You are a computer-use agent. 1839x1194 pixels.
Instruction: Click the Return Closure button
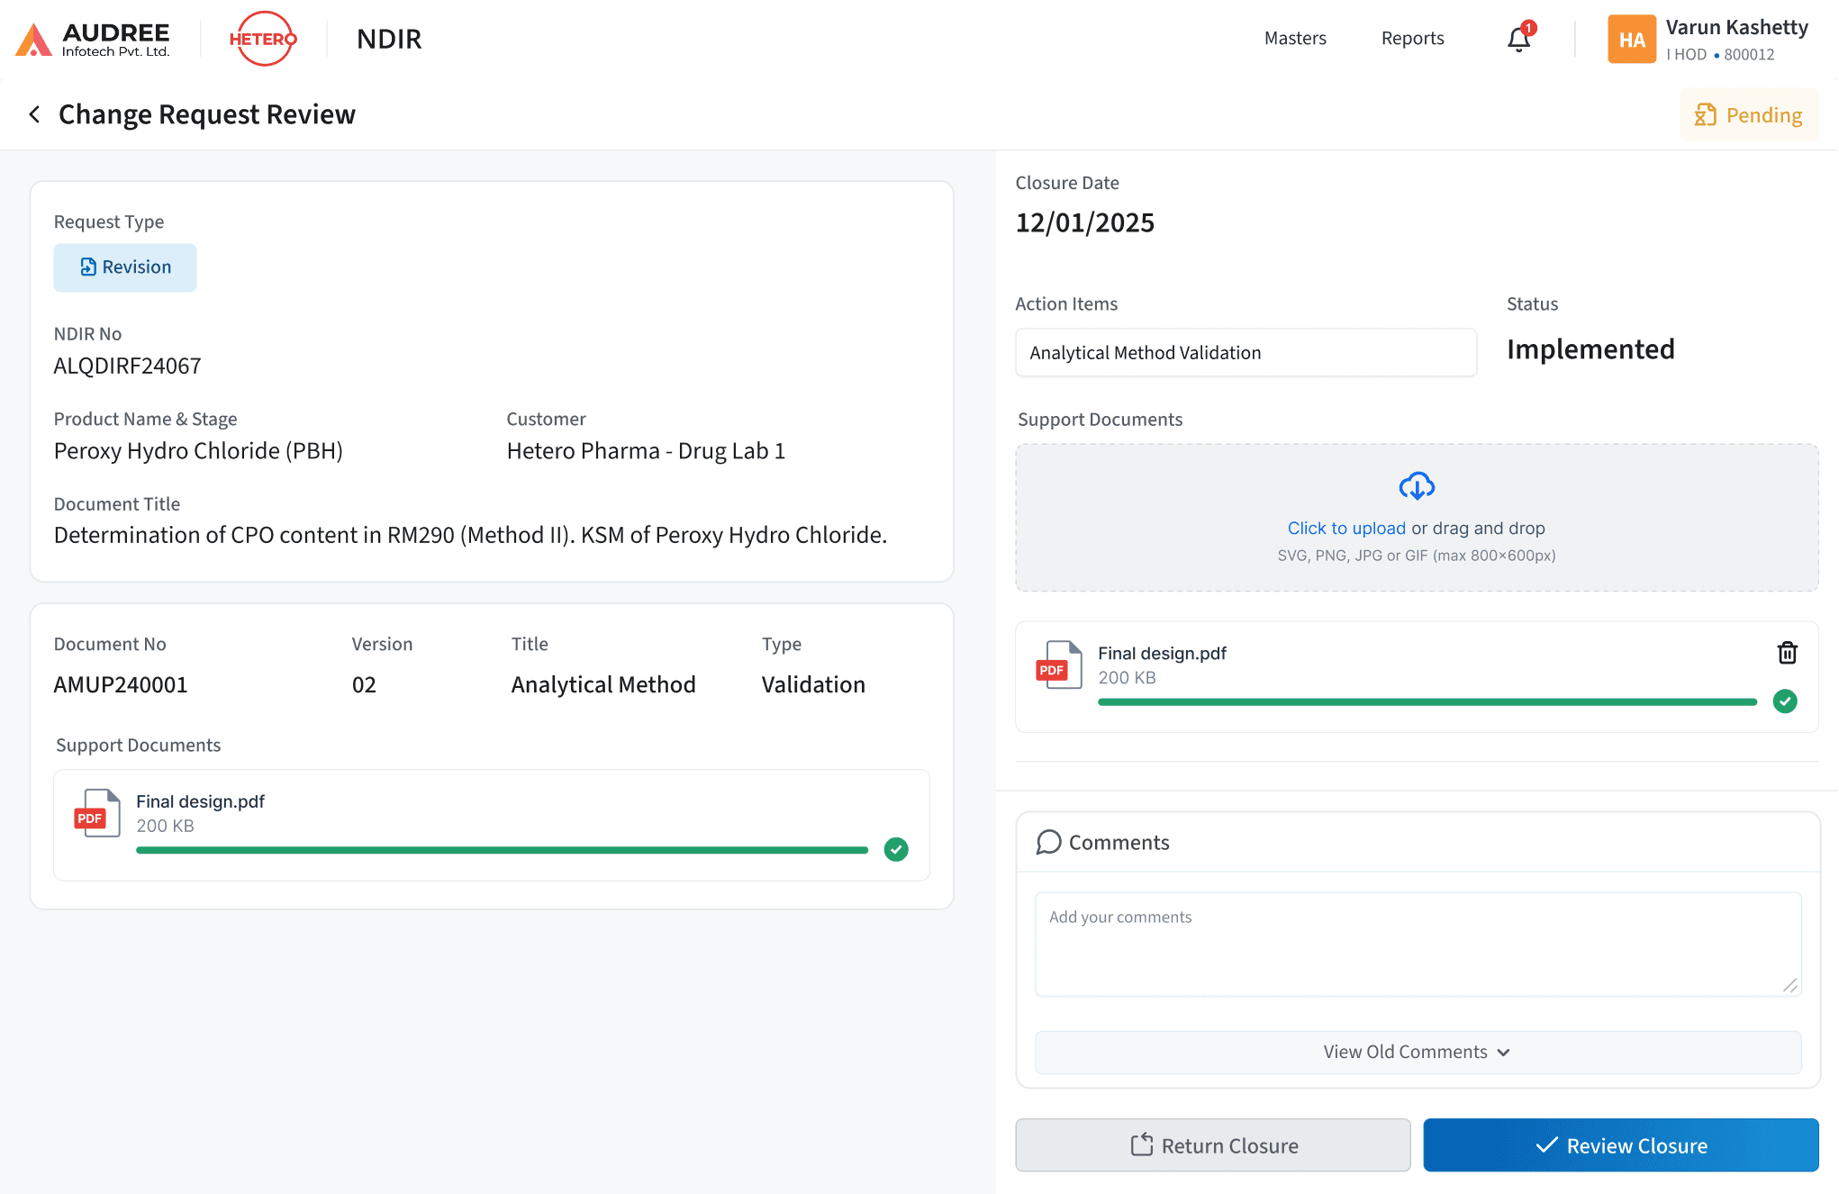(x=1213, y=1144)
